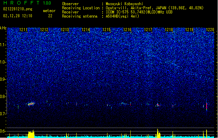Click the 1.1 kHz axis label
This screenshot has width=218, height=138.
point(3,45)
